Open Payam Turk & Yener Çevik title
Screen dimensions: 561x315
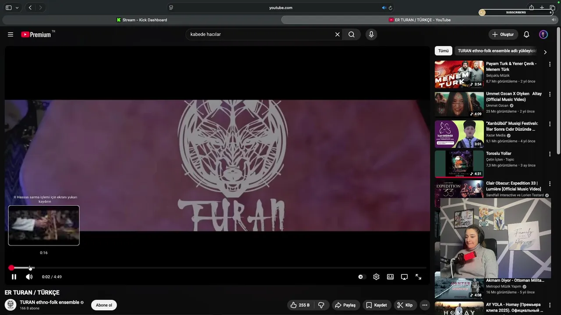coord(511,66)
